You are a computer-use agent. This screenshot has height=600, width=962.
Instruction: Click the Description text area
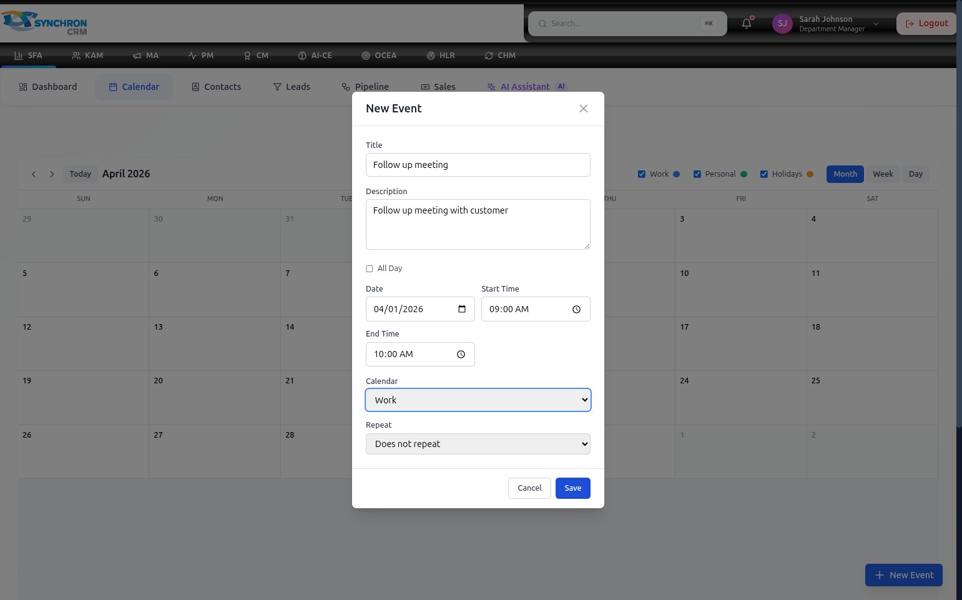click(478, 225)
